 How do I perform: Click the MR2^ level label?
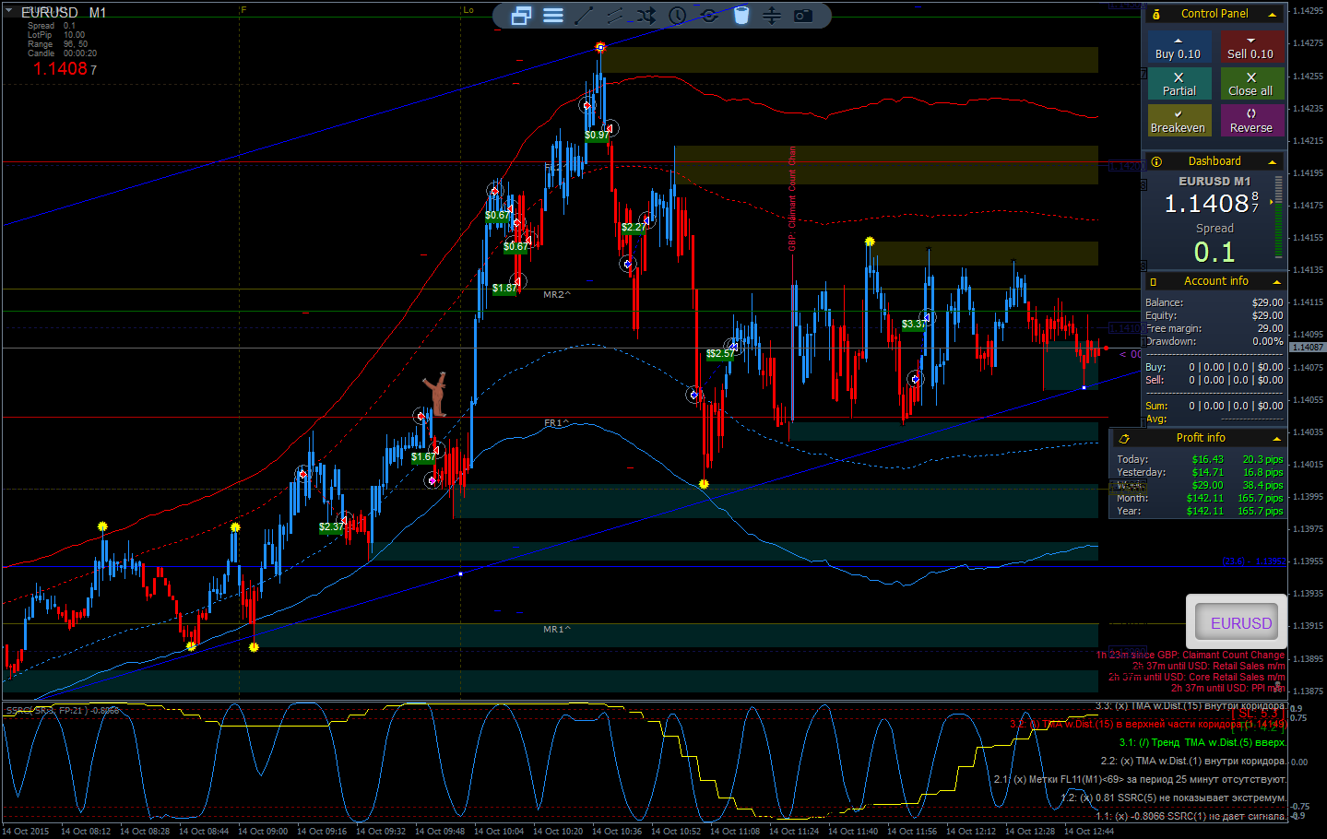point(557,294)
